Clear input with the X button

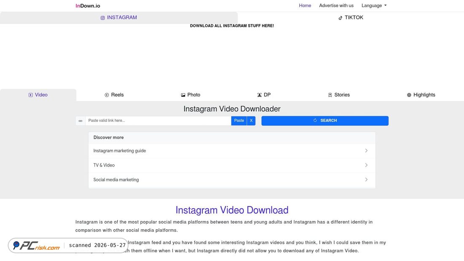[x=251, y=121]
